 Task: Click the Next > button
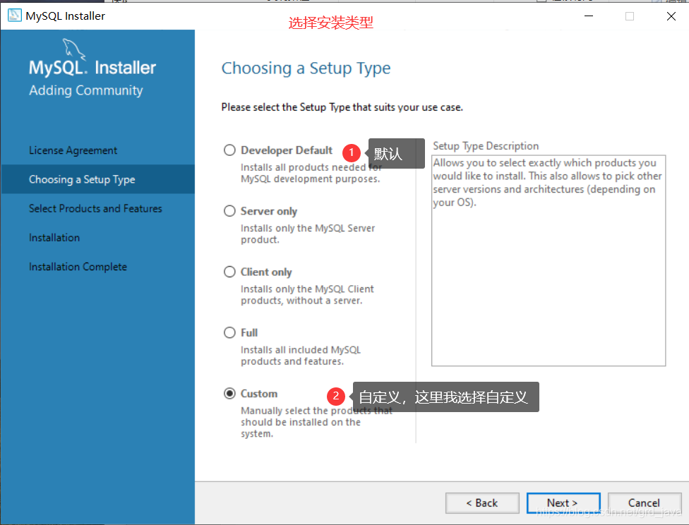tap(563, 503)
